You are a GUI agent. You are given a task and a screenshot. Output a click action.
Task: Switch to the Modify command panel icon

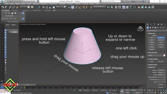[x=151, y=24]
